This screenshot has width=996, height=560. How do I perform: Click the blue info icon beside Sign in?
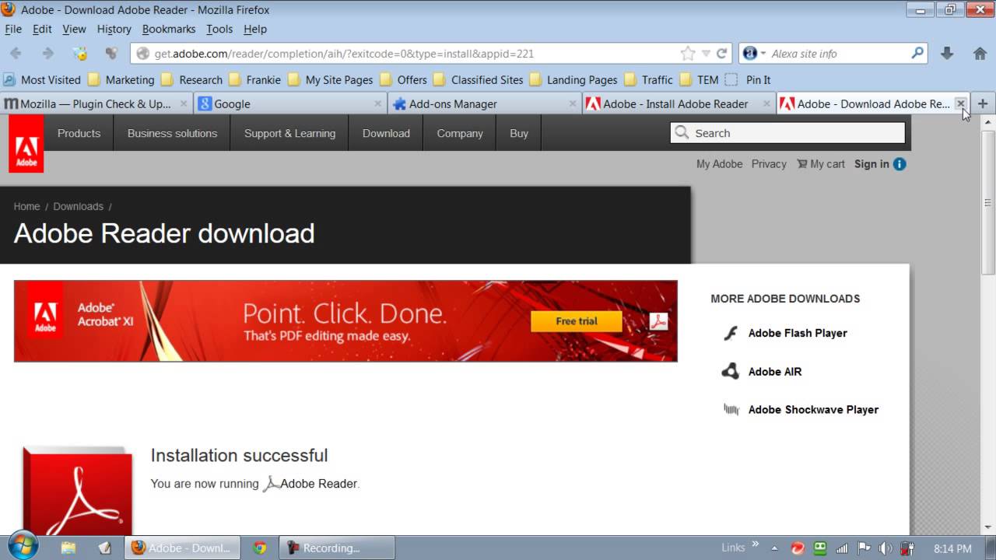pos(900,164)
